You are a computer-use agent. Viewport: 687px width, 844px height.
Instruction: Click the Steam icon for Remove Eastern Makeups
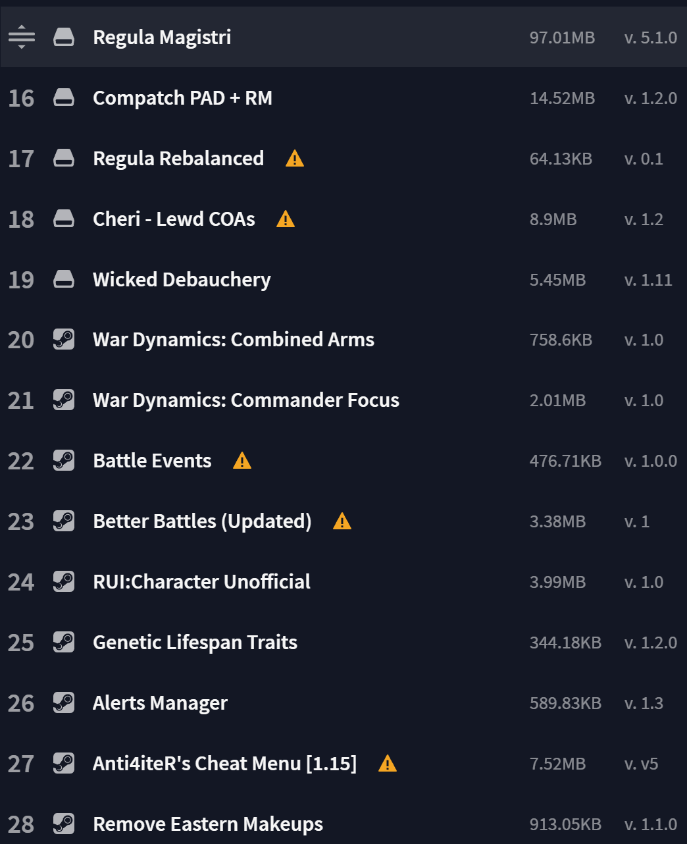point(64,824)
